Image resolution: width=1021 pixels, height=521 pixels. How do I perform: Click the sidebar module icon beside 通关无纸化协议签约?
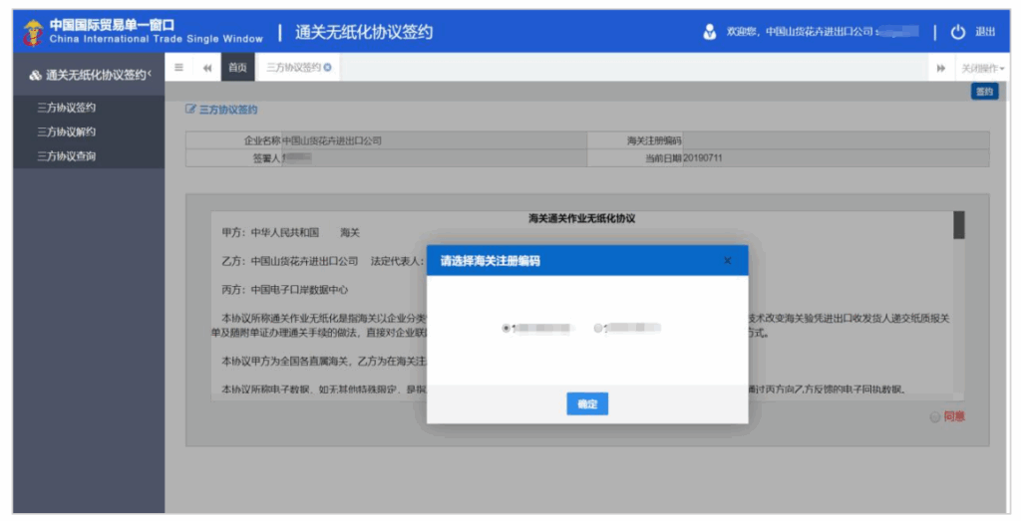click(35, 76)
